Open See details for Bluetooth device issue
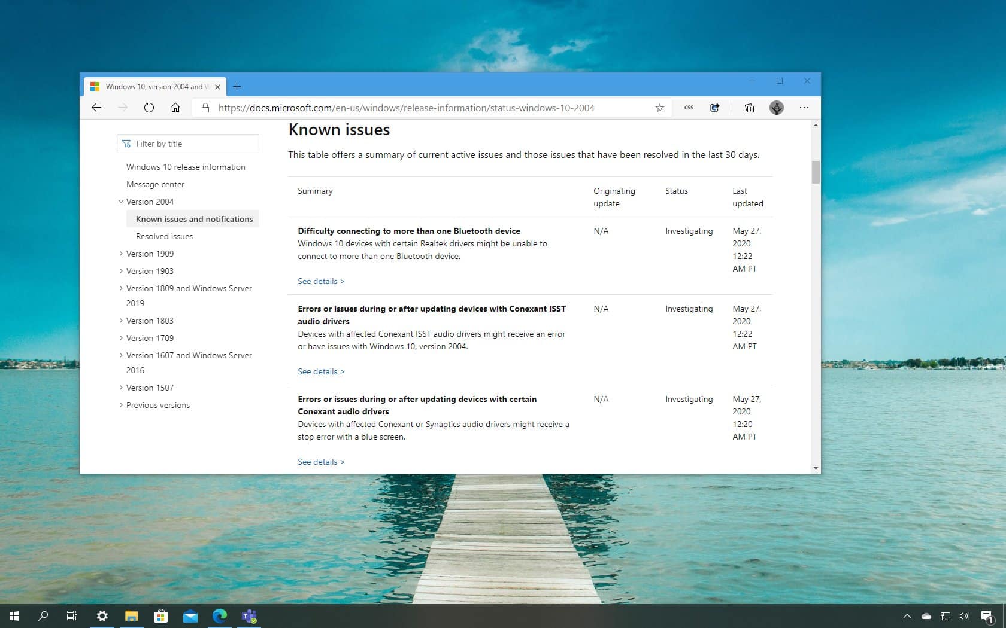This screenshot has width=1006, height=628. (321, 281)
